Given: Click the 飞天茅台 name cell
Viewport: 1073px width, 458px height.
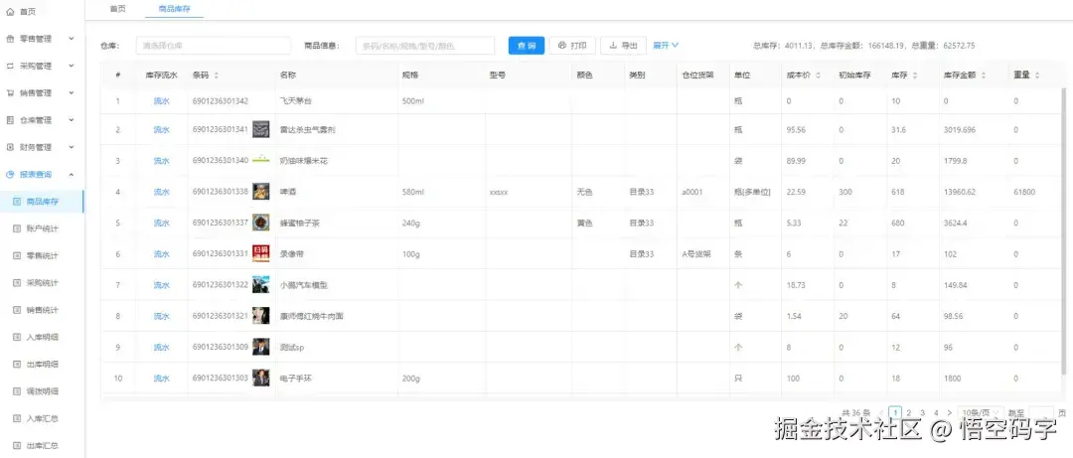Looking at the screenshot, I should pos(296,100).
